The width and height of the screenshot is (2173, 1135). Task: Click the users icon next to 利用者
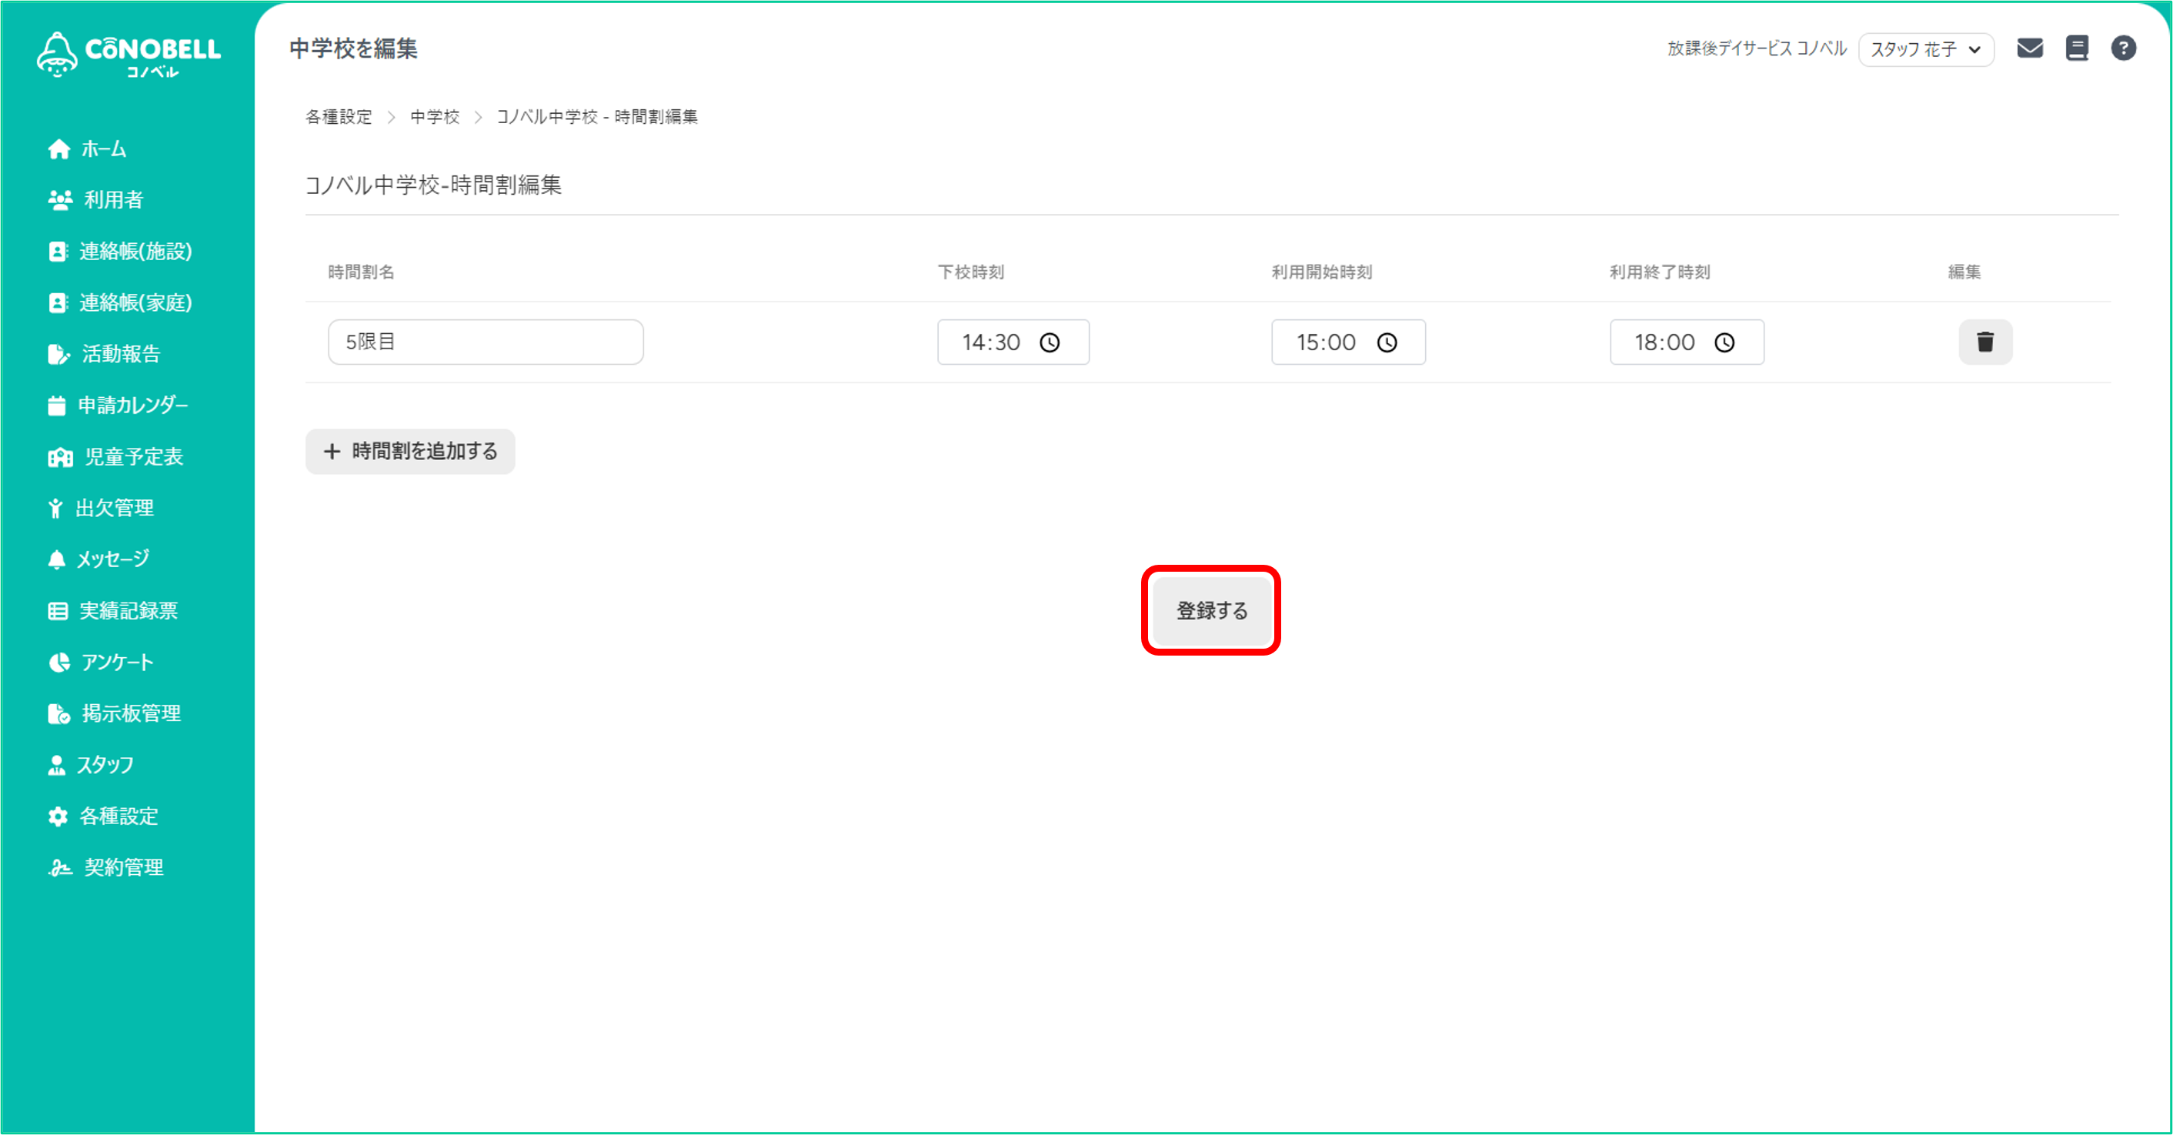coord(60,200)
